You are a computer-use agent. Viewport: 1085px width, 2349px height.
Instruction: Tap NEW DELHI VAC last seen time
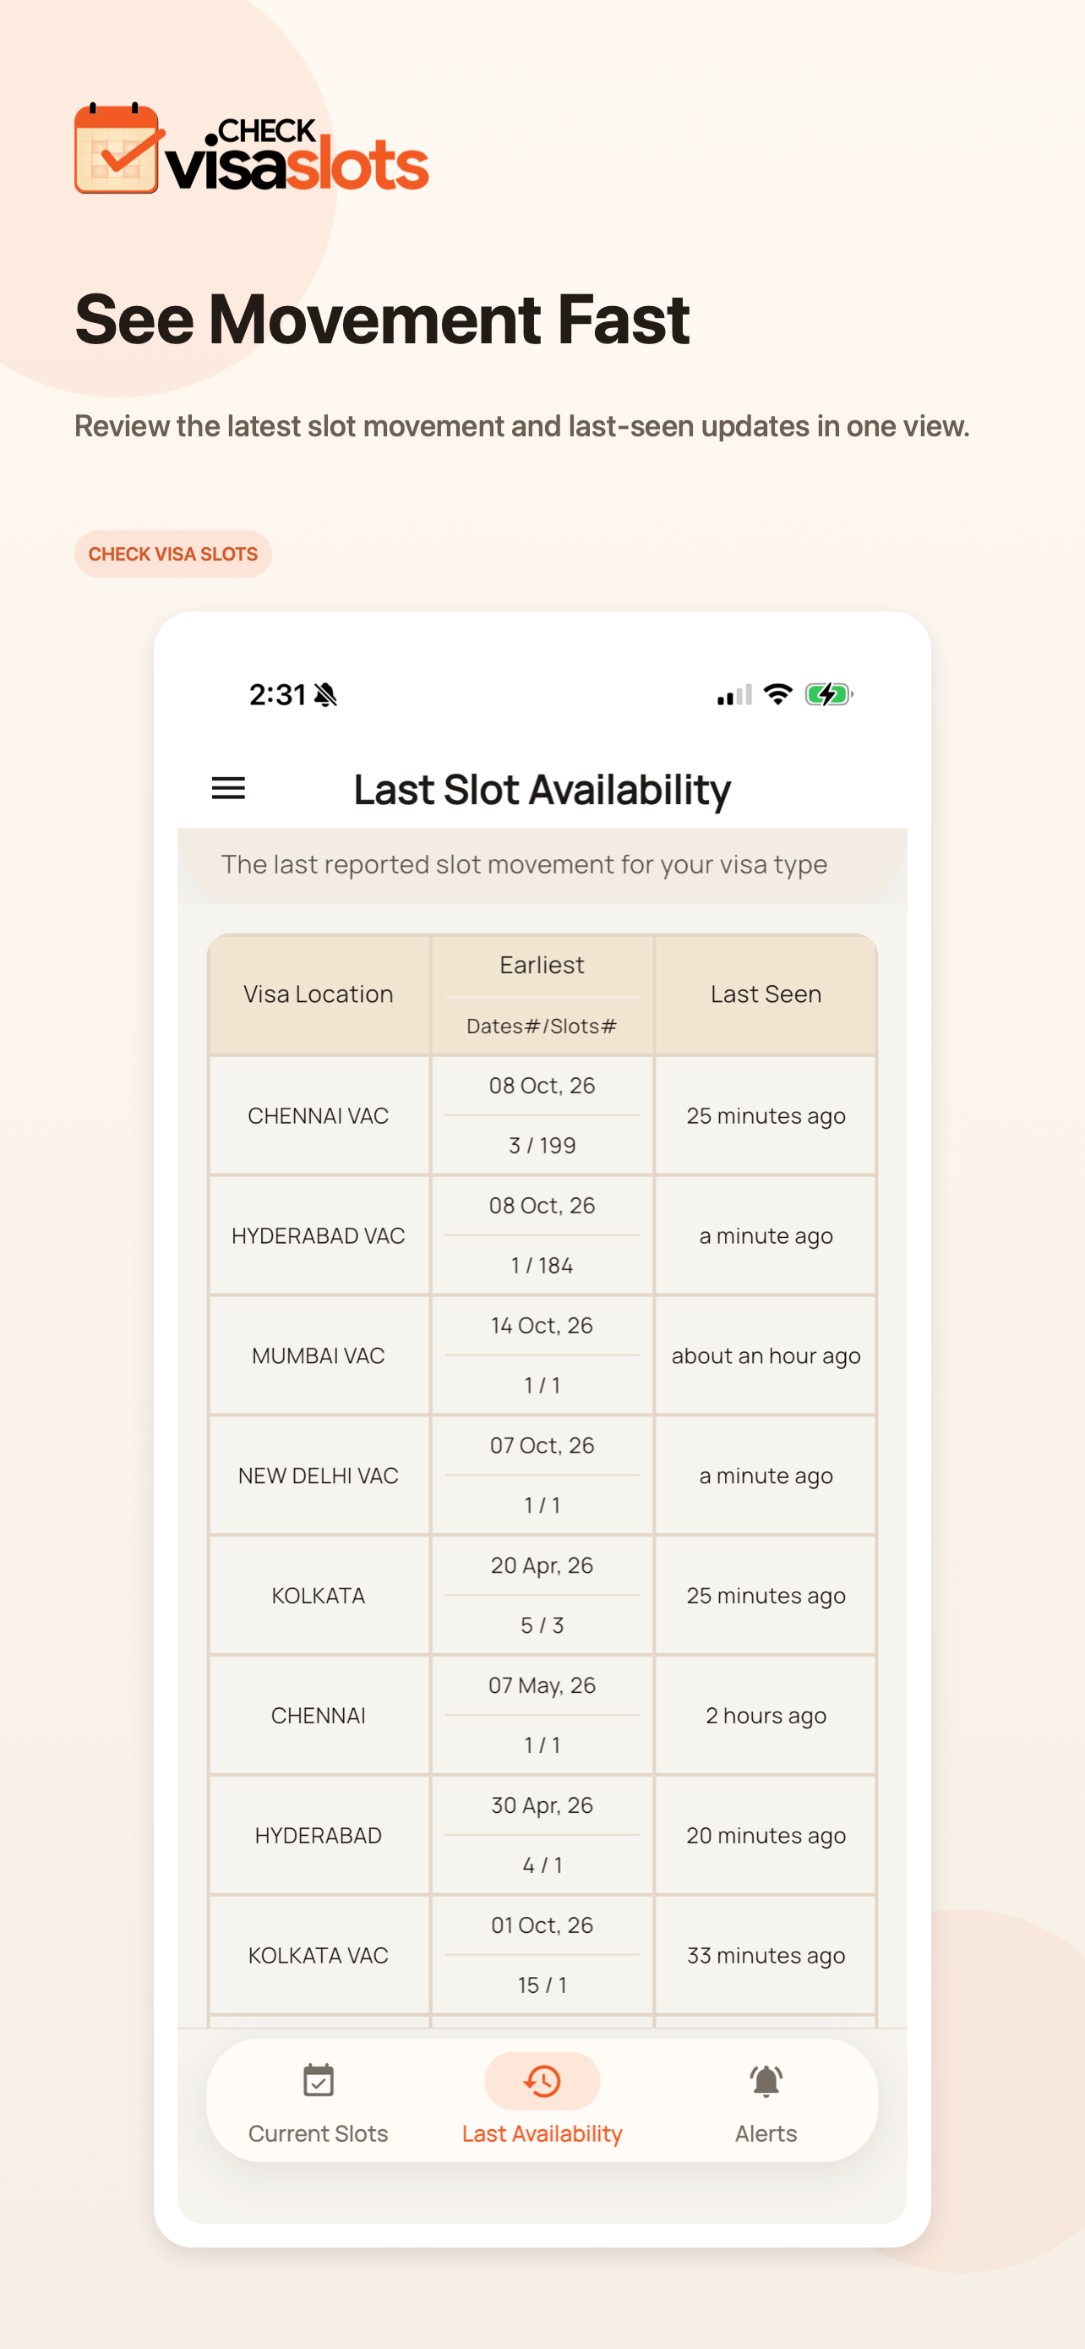pyautogui.click(x=766, y=1476)
